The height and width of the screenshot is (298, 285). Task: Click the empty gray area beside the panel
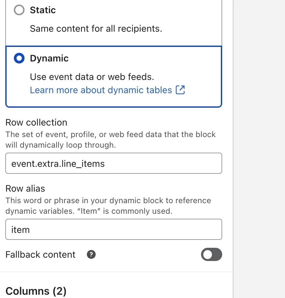(x=259, y=149)
